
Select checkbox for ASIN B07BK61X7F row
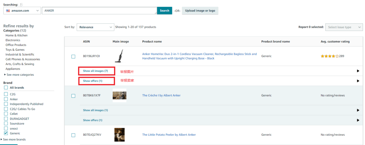pyautogui.click(x=73, y=96)
